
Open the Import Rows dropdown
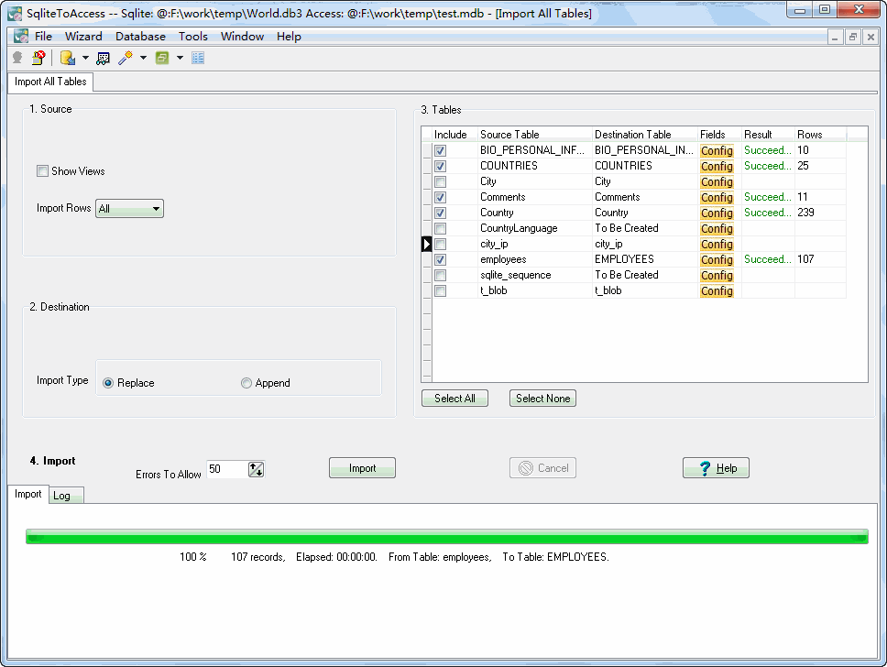[x=129, y=209]
